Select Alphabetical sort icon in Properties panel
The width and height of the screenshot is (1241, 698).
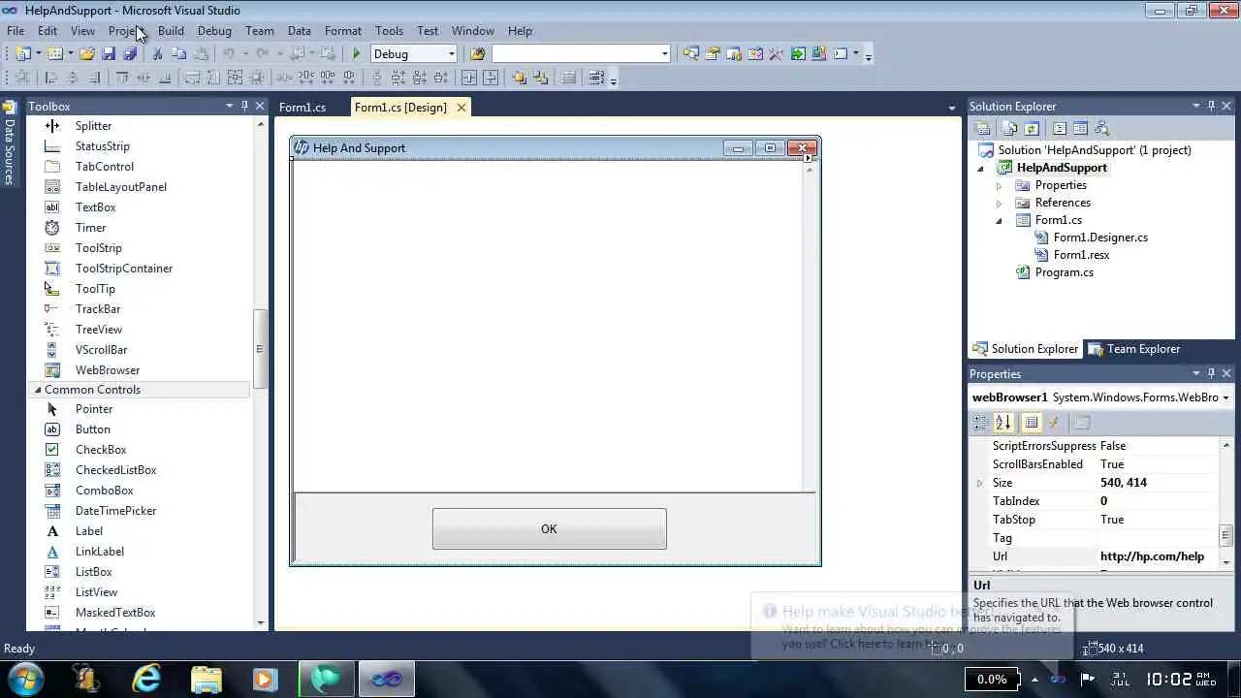pyautogui.click(x=1003, y=423)
